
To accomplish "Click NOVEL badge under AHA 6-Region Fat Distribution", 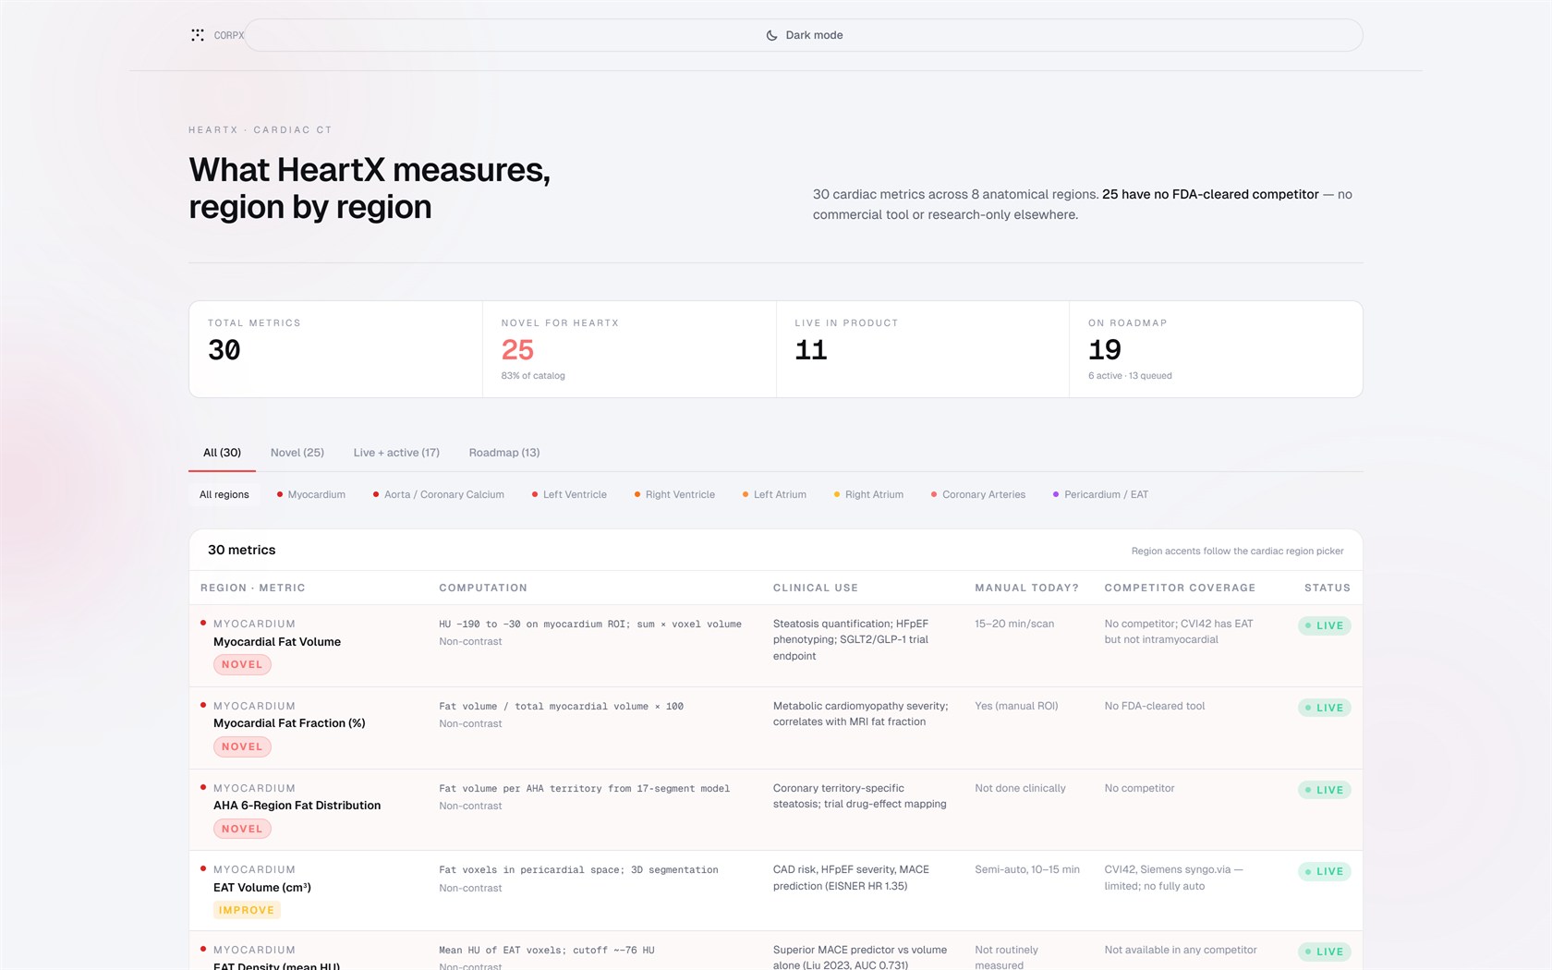I will click(x=242, y=829).
